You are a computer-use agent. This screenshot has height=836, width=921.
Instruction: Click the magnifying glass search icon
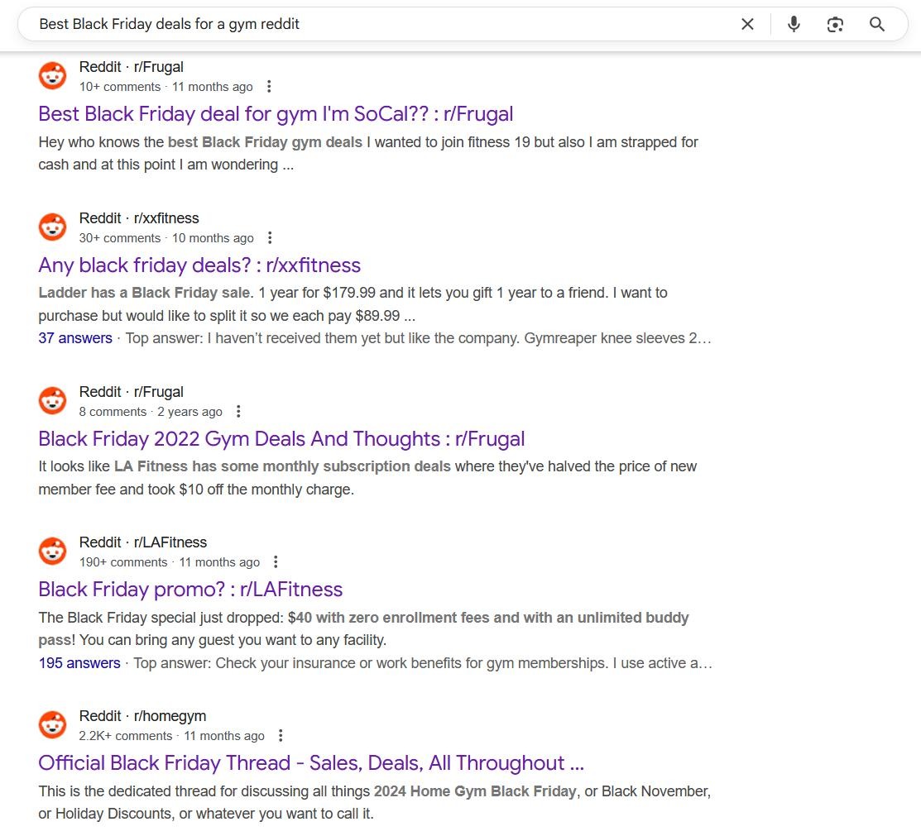[877, 24]
